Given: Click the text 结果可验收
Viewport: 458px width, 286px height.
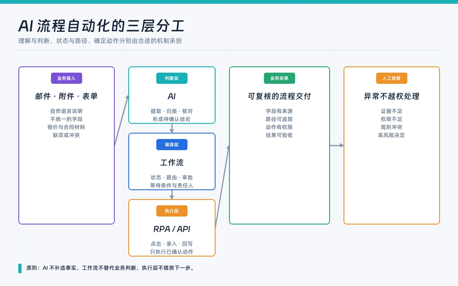Looking at the screenshot, I should pos(279,135).
